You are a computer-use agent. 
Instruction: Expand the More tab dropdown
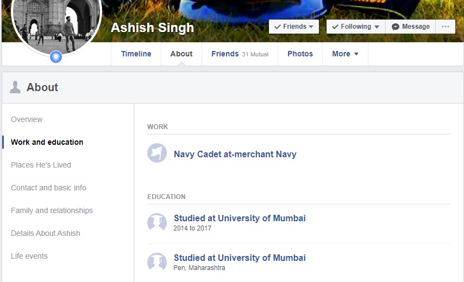345,54
